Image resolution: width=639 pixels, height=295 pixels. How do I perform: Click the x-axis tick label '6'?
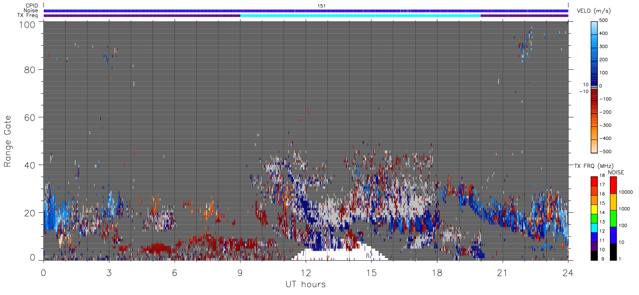pyautogui.click(x=174, y=273)
